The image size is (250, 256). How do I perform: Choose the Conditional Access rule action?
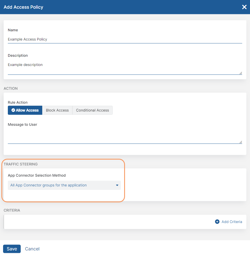[92, 110]
